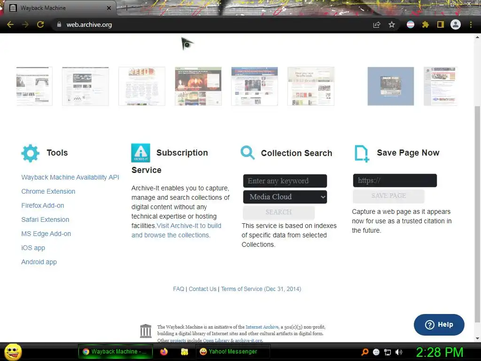Click the SAVE PAGE button
The image size is (481, 361).
[388, 196]
